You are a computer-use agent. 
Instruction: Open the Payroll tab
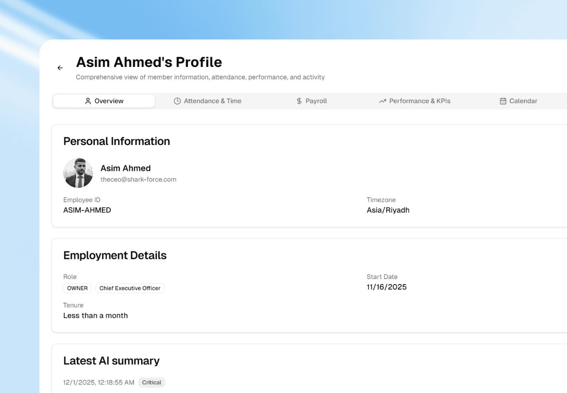[311, 101]
